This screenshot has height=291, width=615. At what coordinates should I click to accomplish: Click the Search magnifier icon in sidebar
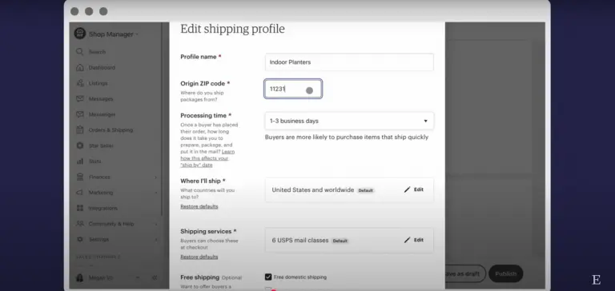pyautogui.click(x=80, y=52)
